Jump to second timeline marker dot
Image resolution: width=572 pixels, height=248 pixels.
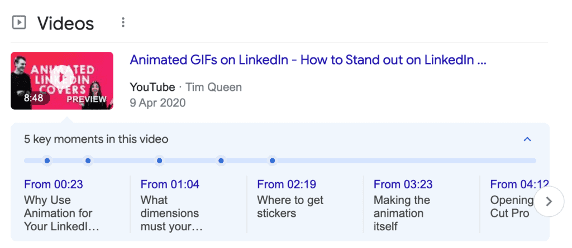point(88,161)
